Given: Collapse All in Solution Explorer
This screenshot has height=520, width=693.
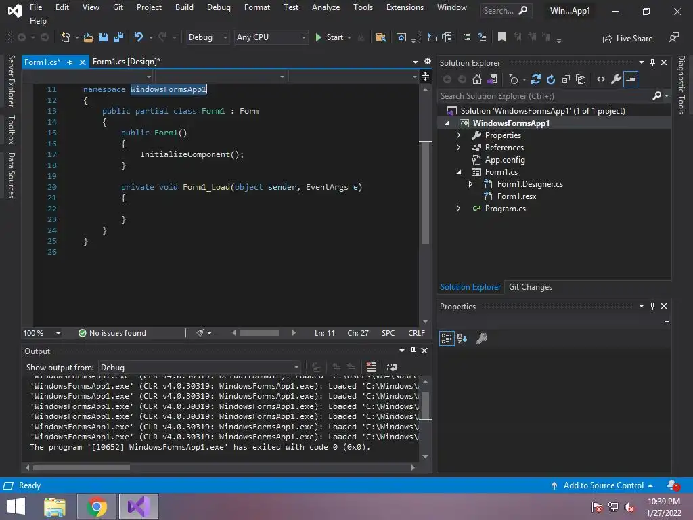Looking at the screenshot, I should 566,79.
